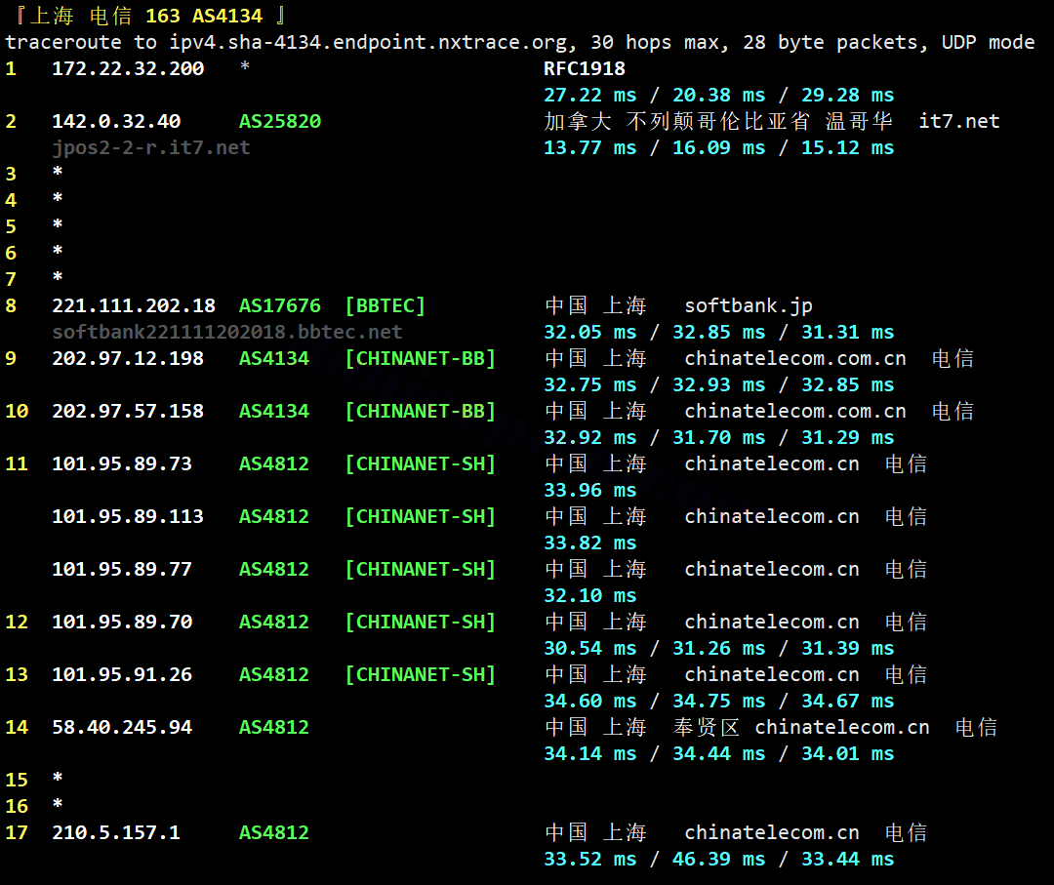Select hostname jpos2-2-r.it7.net

[x=151, y=147]
